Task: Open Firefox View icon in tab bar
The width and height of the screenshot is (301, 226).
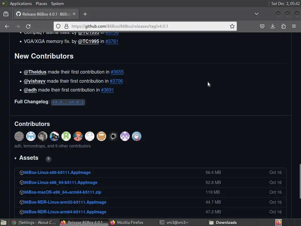Action: (x=6, y=14)
